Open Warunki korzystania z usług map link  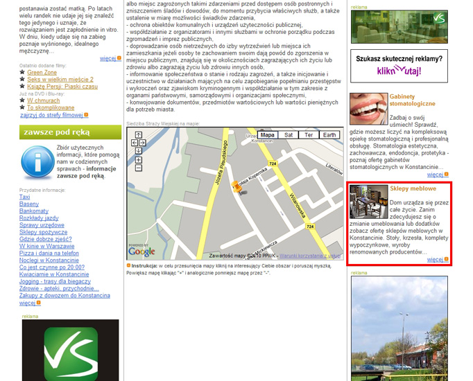(x=310, y=256)
